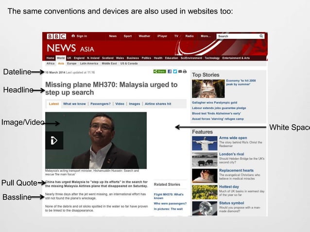Screen dimensions: 310x232
Task: Play the video of the transport minister
Action: [54, 140]
